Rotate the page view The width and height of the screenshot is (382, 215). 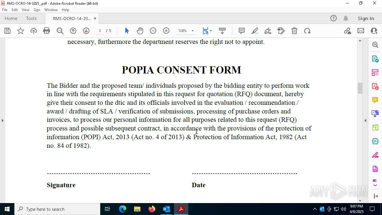[307, 31]
